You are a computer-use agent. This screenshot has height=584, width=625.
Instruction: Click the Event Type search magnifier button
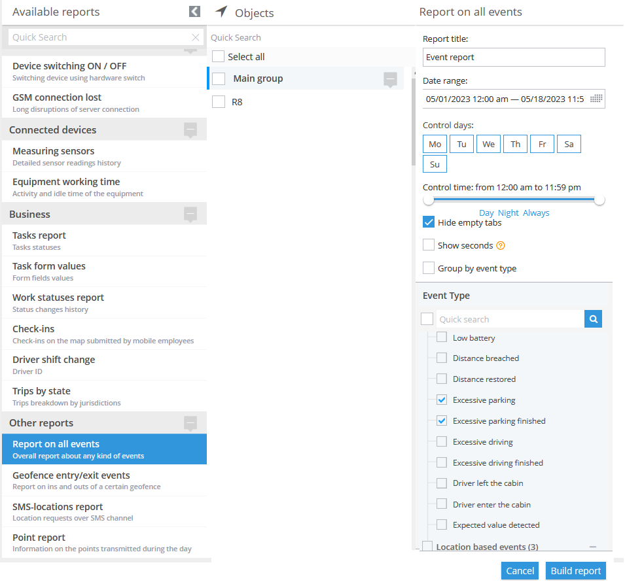593,319
